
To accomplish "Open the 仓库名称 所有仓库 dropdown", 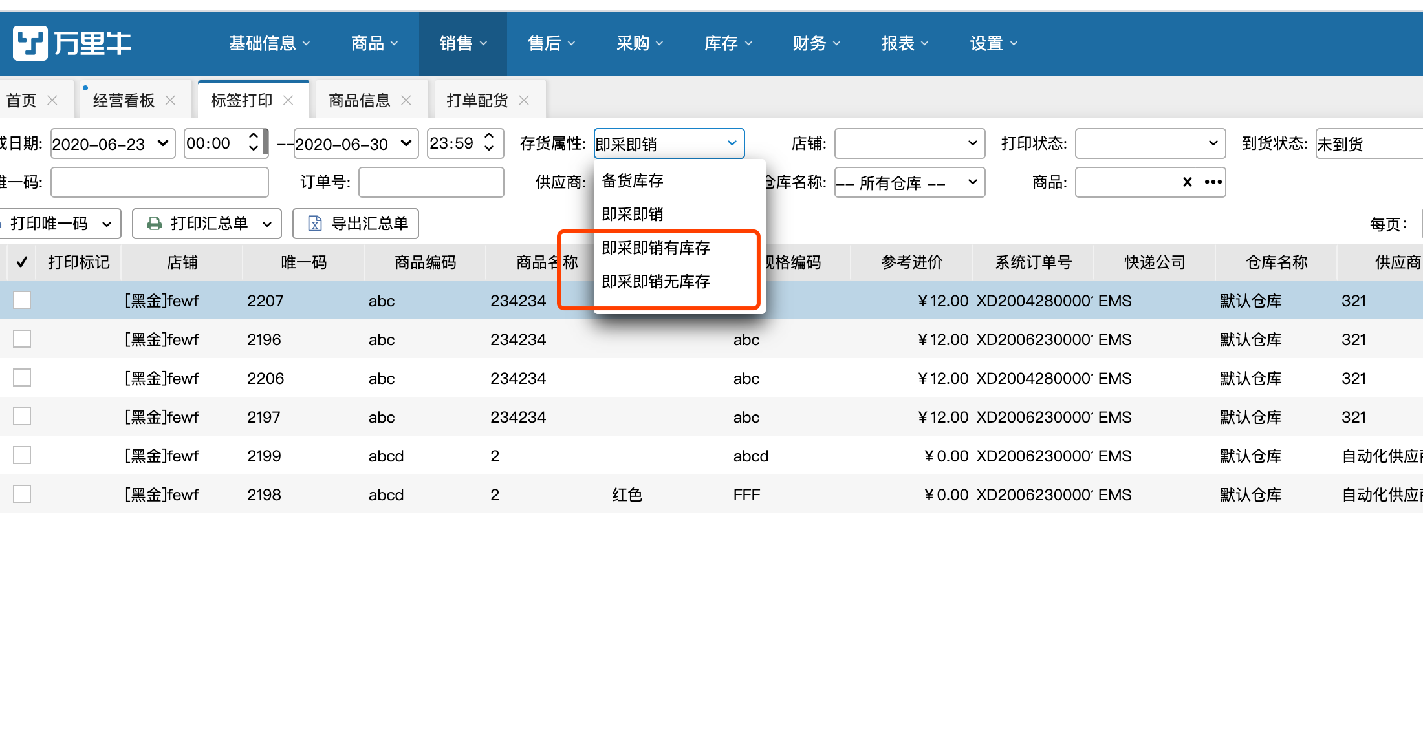I will coord(909,182).
